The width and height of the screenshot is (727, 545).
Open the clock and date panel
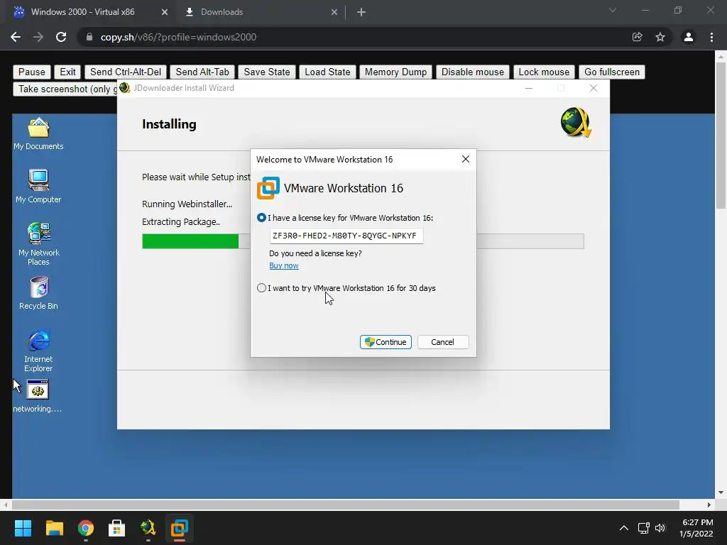696,528
